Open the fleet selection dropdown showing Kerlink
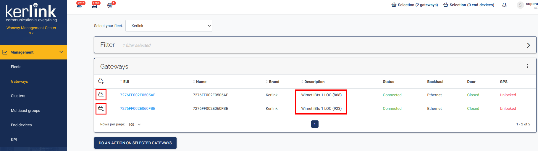 click(x=169, y=26)
